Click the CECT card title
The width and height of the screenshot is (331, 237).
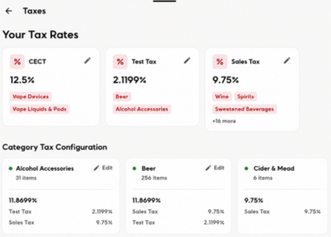38,62
